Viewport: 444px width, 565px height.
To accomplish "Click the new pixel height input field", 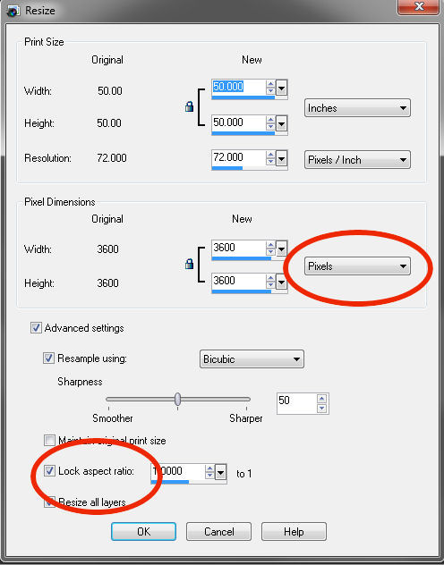I will pyautogui.click(x=238, y=281).
